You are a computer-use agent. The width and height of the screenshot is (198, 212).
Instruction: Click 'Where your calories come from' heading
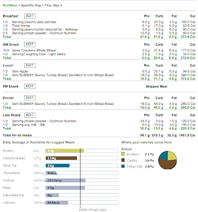click(x=146, y=143)
